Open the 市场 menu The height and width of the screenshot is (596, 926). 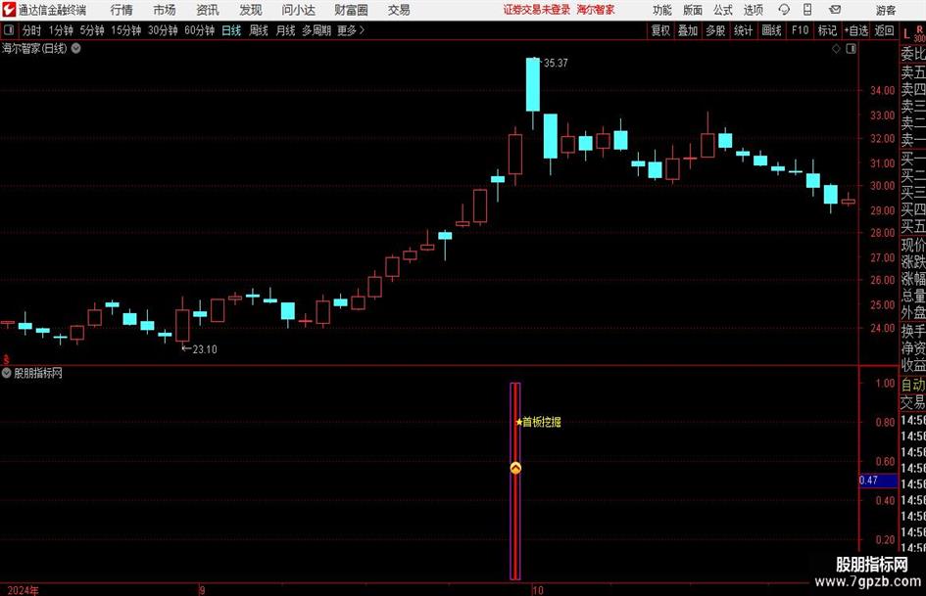165,10
